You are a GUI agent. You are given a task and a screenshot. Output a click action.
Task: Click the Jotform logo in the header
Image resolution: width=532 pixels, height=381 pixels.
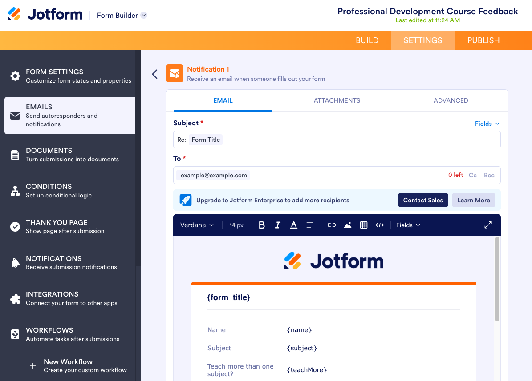(45, 14)
